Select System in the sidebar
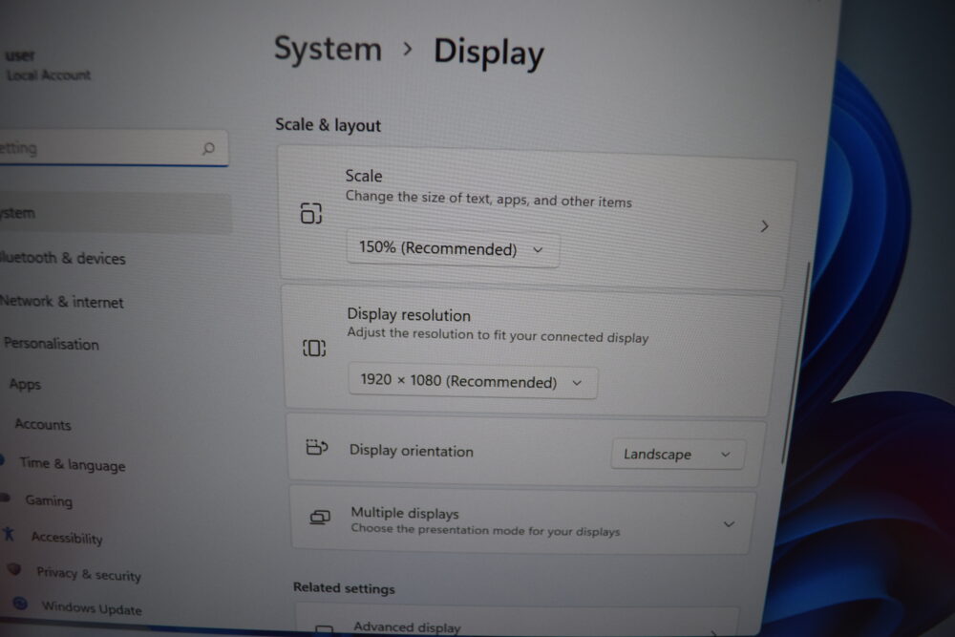 tap(115, 213)
